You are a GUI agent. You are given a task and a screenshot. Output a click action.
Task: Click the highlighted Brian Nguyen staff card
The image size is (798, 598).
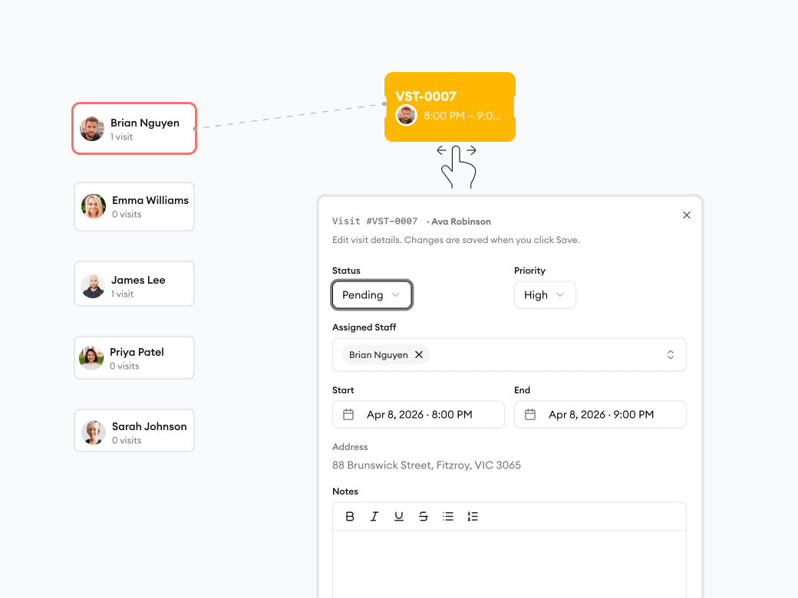[134, 128]
